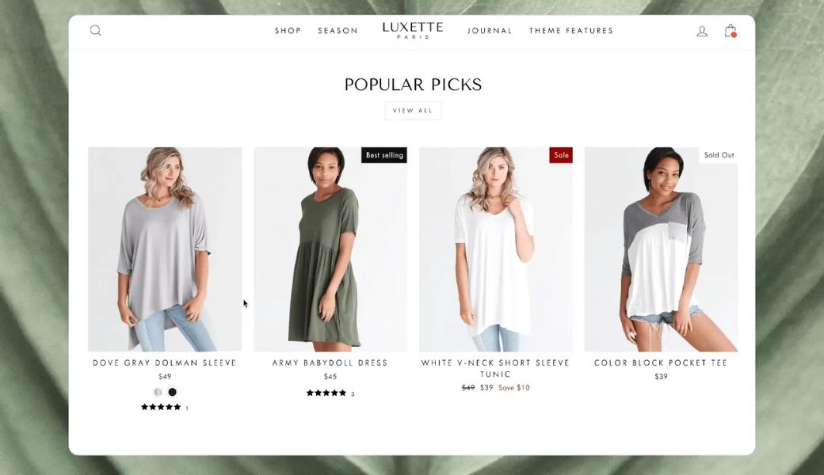Click the Luxette Paris logo
The height and width of the screenshot is (475, 824).
pyautogui.click(x=413, y=30)
